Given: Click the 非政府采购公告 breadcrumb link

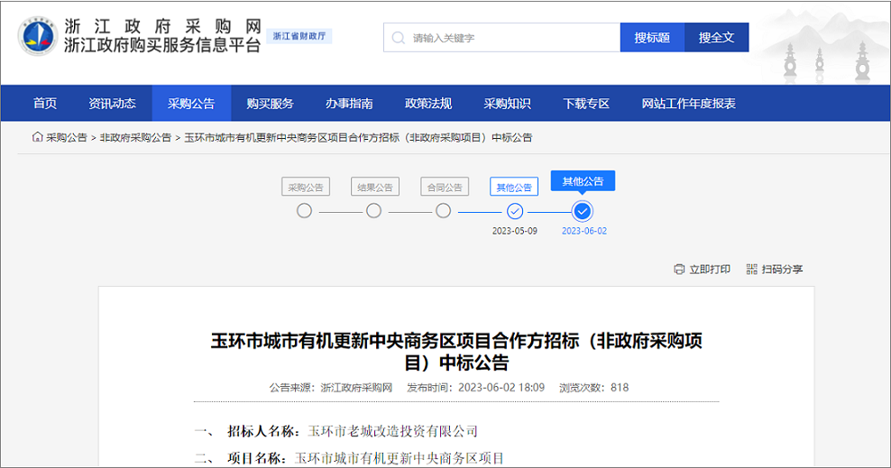Looking at the screenshot, I should tap(135, 138).
